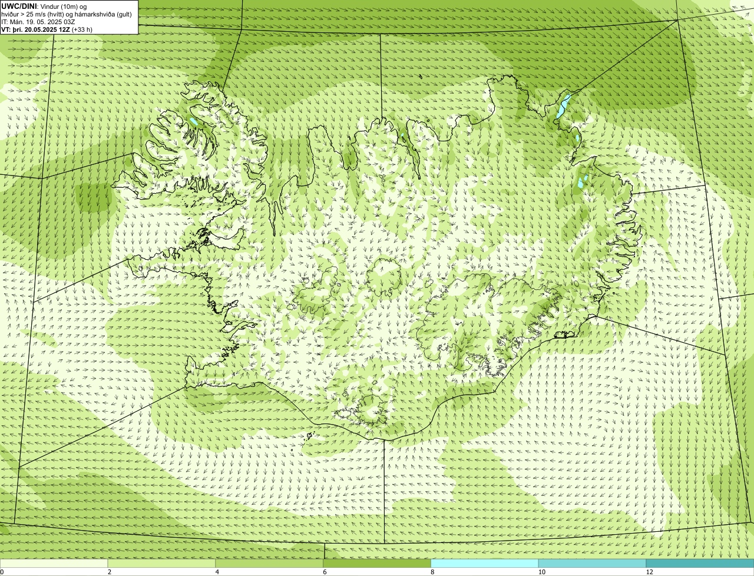Select the 'IT: Mán. 19. 05. 2025 03Z' line
This screenshot has height=576, width=754.
point(38,22)
